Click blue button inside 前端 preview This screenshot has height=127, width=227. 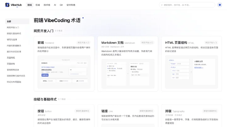(45, 75)
